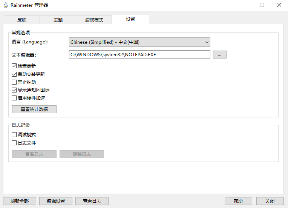Click the 日志记录 group title
The image size is (288, 208).
(x=21, y=125)
